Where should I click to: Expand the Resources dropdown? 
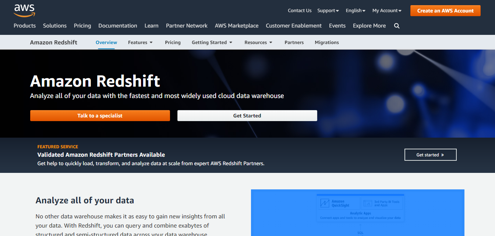[258, 42]
